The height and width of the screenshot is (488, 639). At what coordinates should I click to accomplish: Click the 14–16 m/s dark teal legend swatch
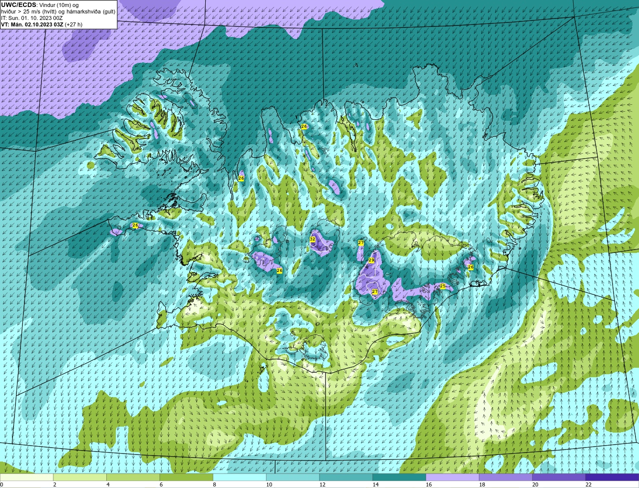coord(399,478)
